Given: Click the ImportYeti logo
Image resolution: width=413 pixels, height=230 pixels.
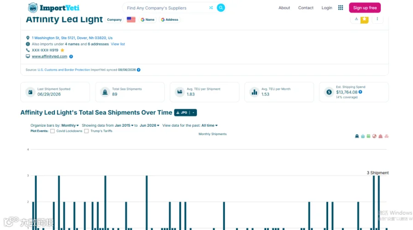Looking at the screenshot, I should point(54,8).
